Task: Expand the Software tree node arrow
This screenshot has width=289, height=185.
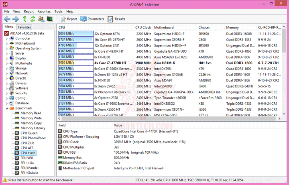Action: point(7,88)
